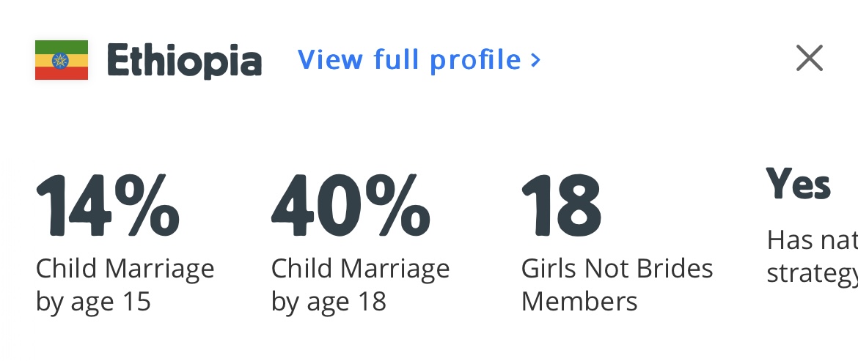Select the Child Marriage by age 18 label
This screenshot has height=361, width=858.
pyautogui.click(x=360, y=285)
